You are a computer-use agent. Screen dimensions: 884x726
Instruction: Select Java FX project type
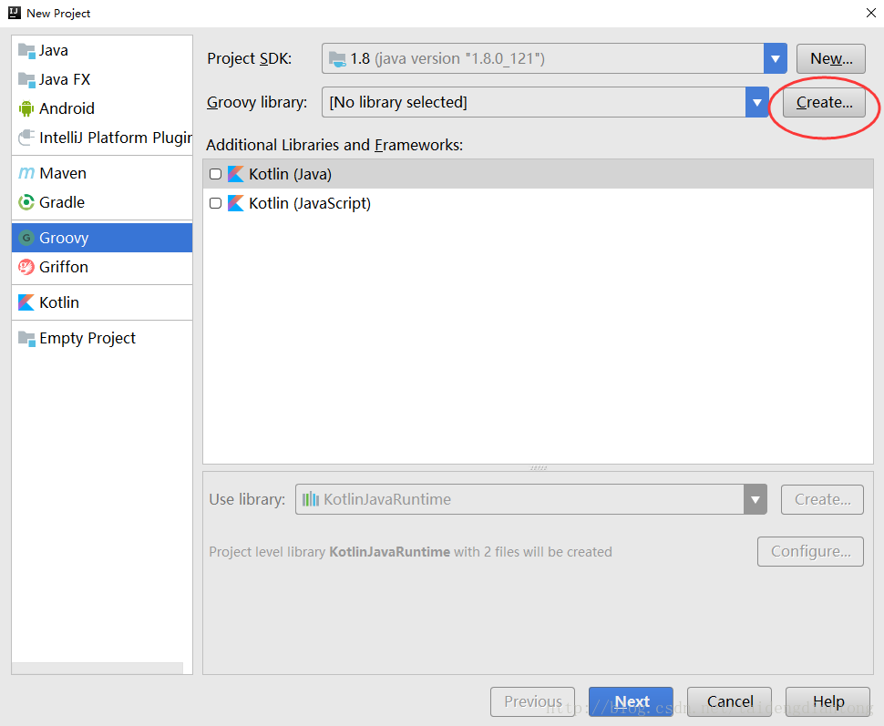point(102,79)
